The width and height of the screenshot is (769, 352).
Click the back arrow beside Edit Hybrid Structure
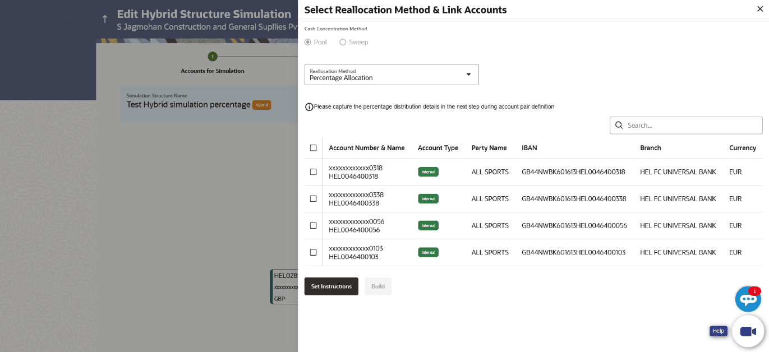click(105, 19)
